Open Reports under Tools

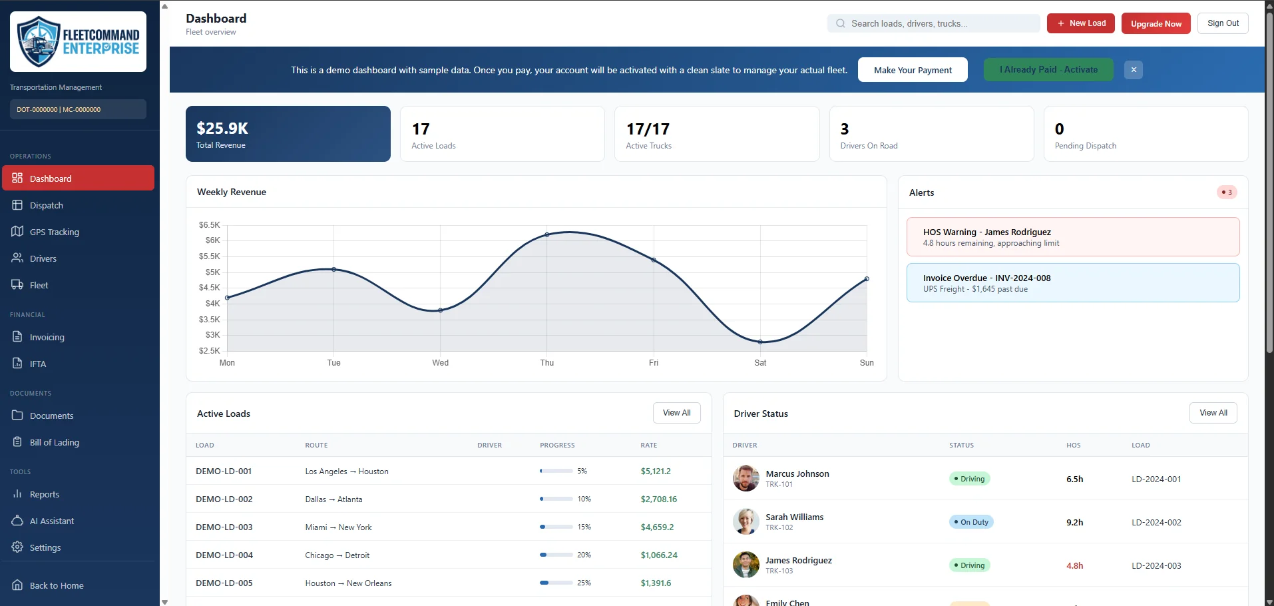(x=78, y=494)
